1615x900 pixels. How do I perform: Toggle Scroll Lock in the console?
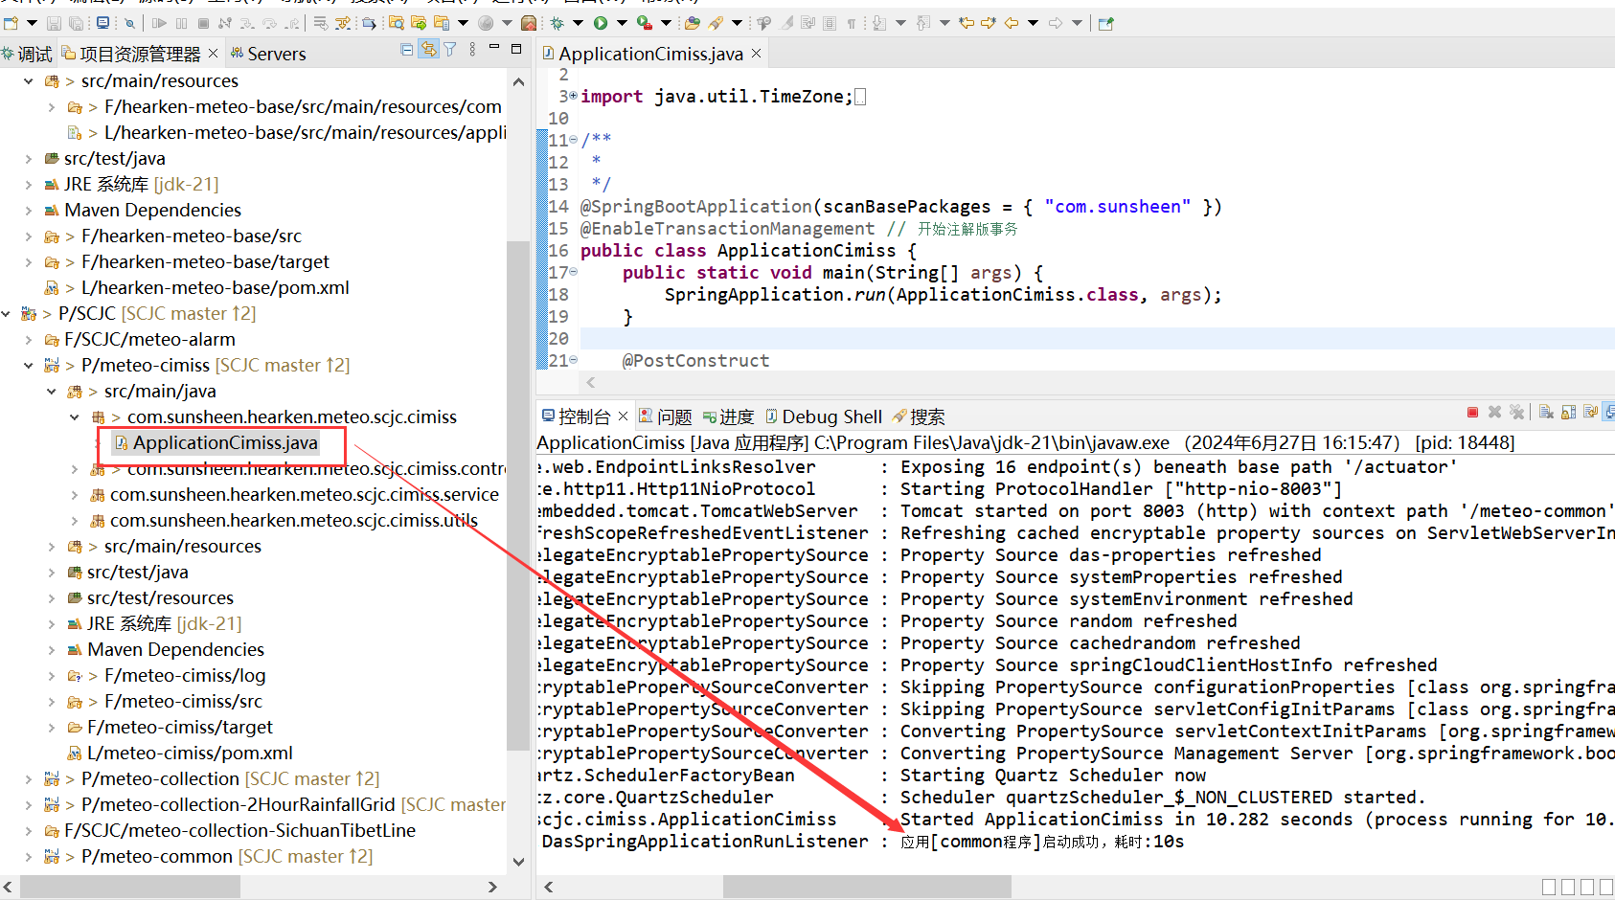coord(1568,412)
